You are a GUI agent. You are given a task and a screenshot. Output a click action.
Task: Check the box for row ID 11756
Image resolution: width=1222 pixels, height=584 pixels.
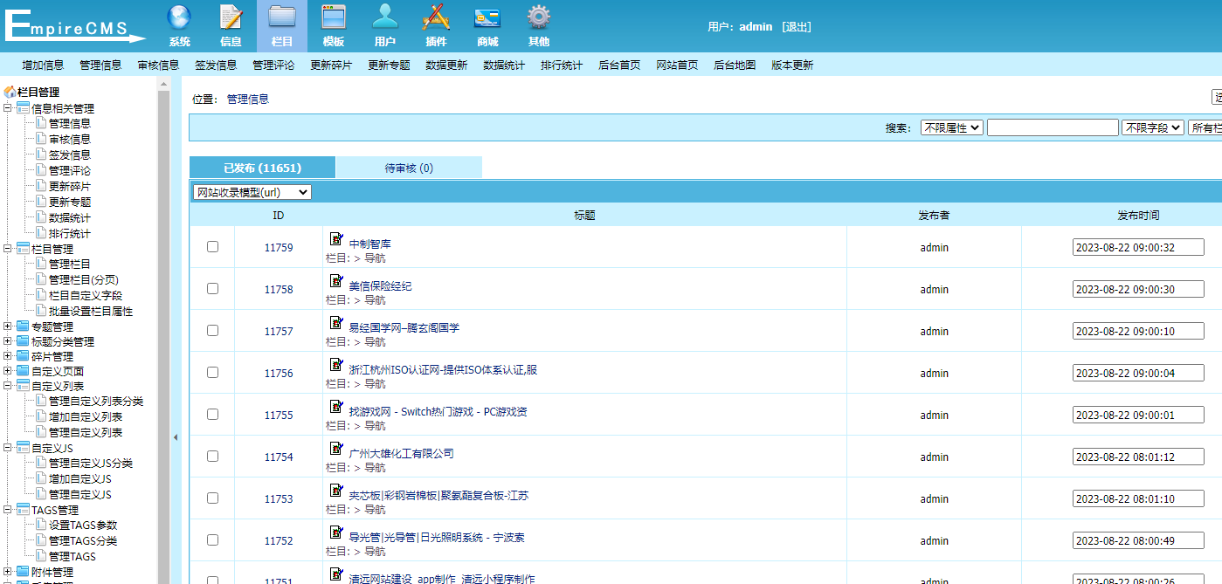[212, 373]
